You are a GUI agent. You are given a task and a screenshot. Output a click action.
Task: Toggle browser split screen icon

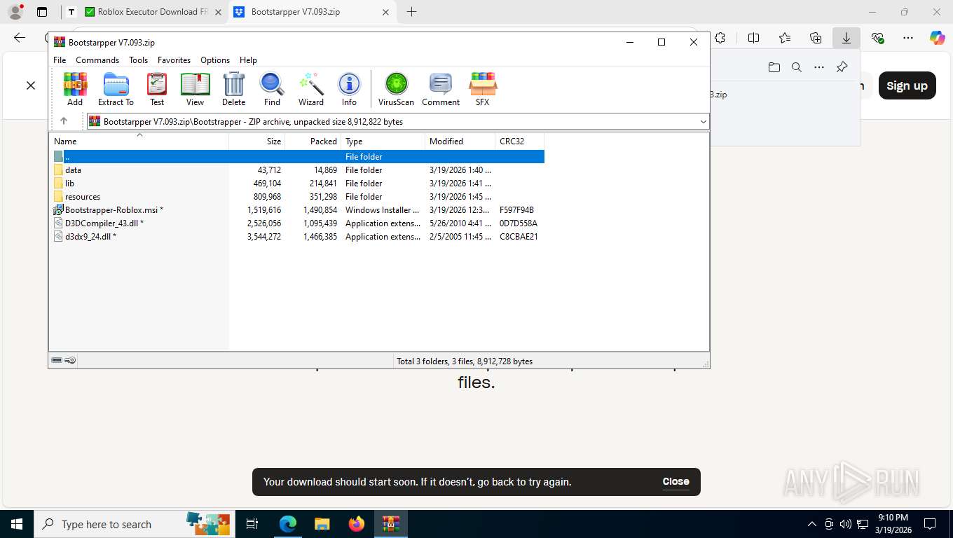754,38
